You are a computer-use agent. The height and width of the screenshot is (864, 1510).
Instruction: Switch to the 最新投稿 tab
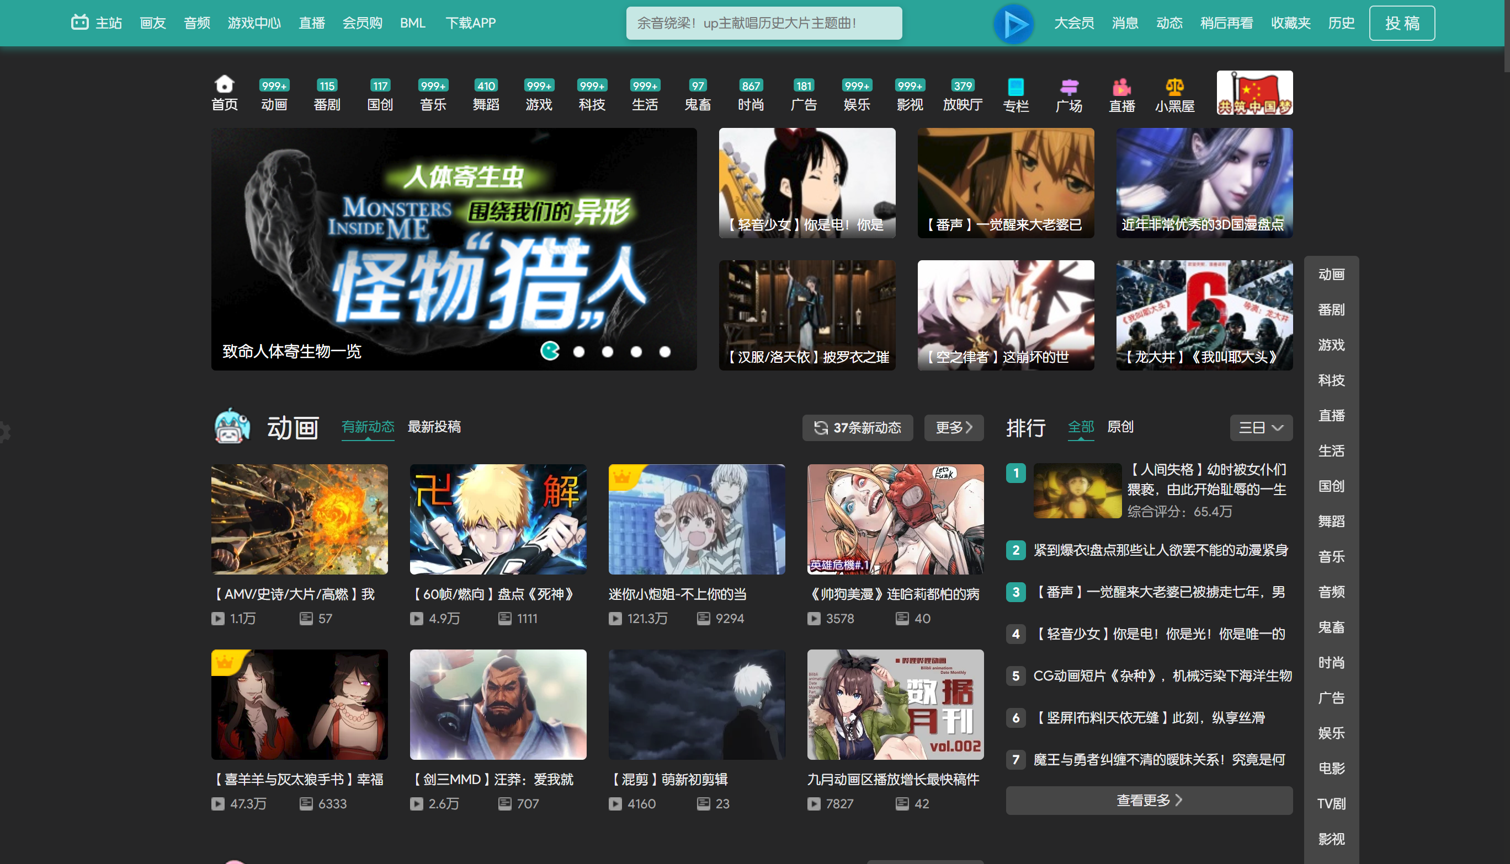click(434, 427)
